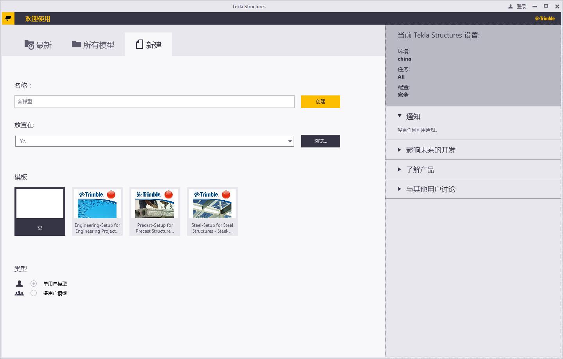
Task: Select the Steel-Setup template thumbnail
Action: pos(212,212)
